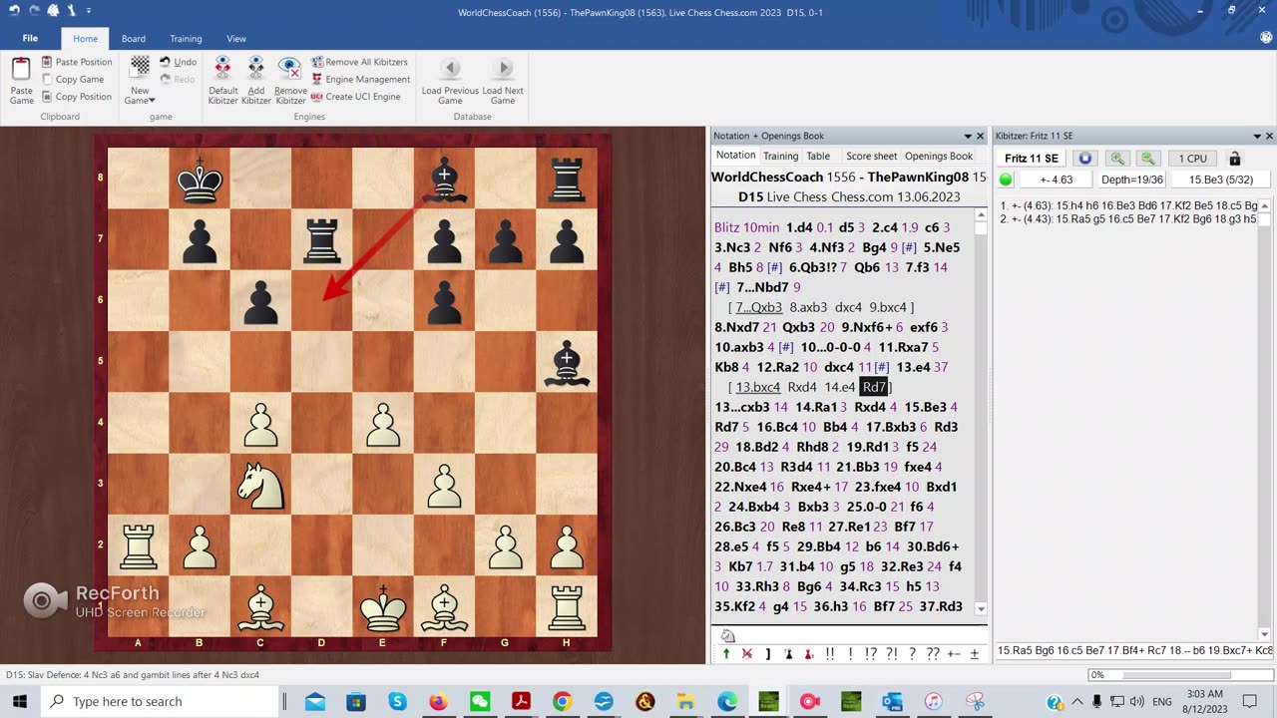The width and height of the screenshot is (1277, 718).
Task: Open Notation pane dropdown arrow
Action: (967, 136)
